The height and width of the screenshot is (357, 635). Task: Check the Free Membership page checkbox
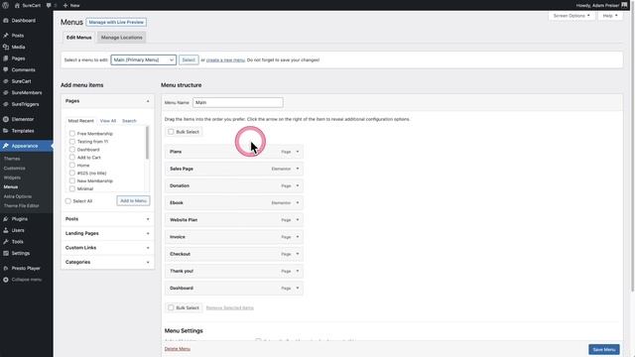72,133
